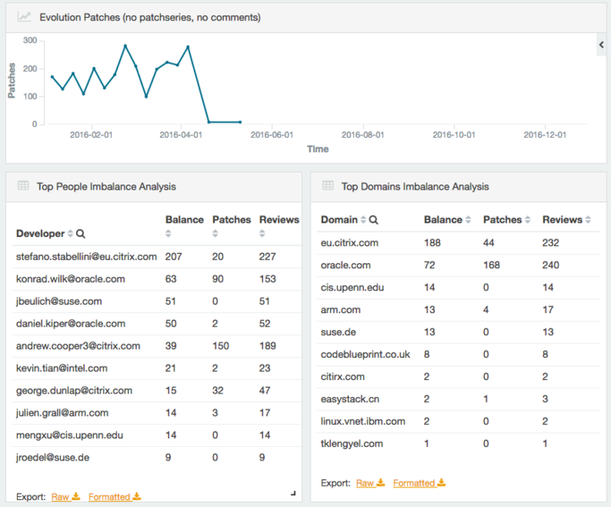Click download icon after Raw in Domains panel

pos(381,483)
